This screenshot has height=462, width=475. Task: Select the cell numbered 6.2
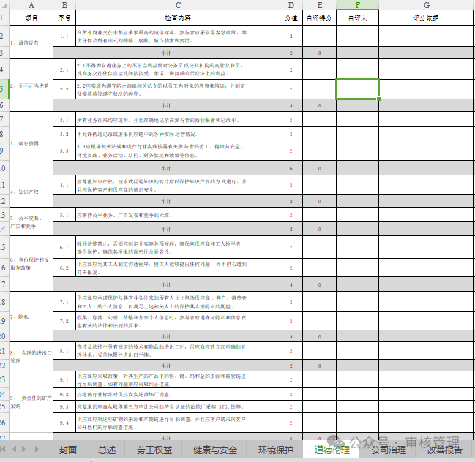pyautogui.click(x=64, y=268)
